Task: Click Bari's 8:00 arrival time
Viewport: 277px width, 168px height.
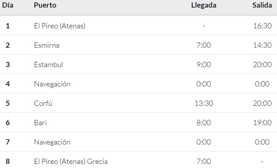Action: 204,123
